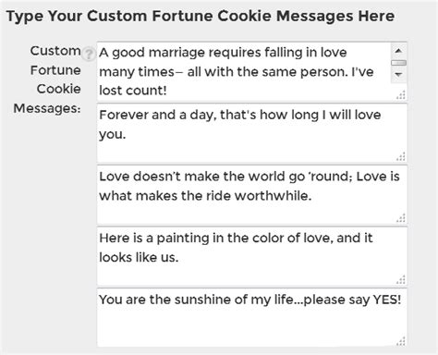This screenshot has height=355, width=438.
Task: Click resize grip of the marriage message box
Action: [x=401, y=95]
